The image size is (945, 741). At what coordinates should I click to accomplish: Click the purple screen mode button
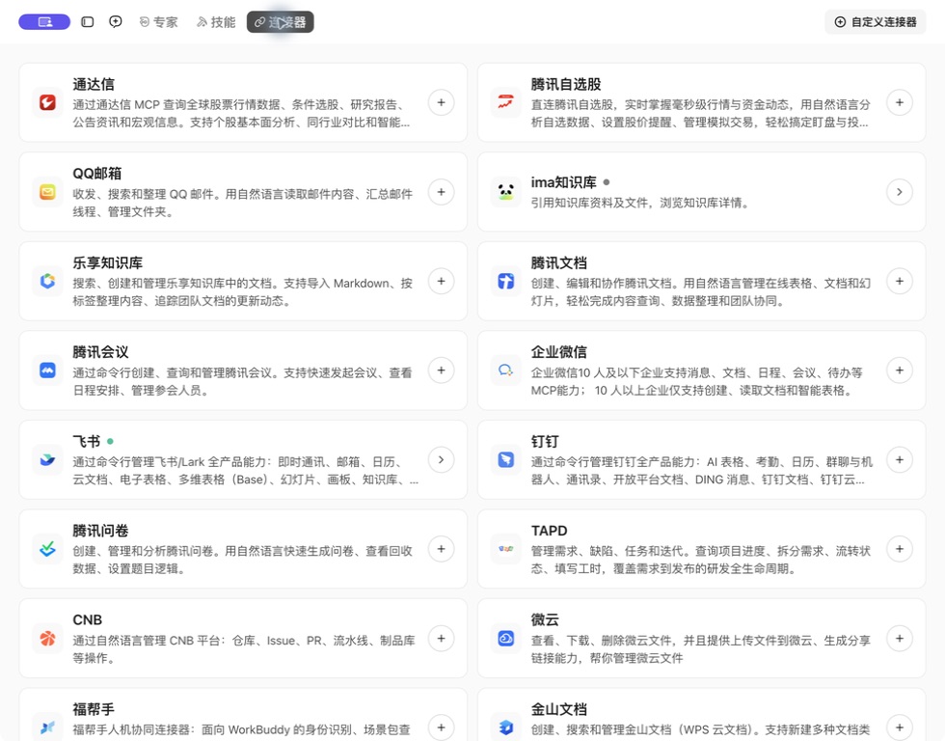pos(44,22)
